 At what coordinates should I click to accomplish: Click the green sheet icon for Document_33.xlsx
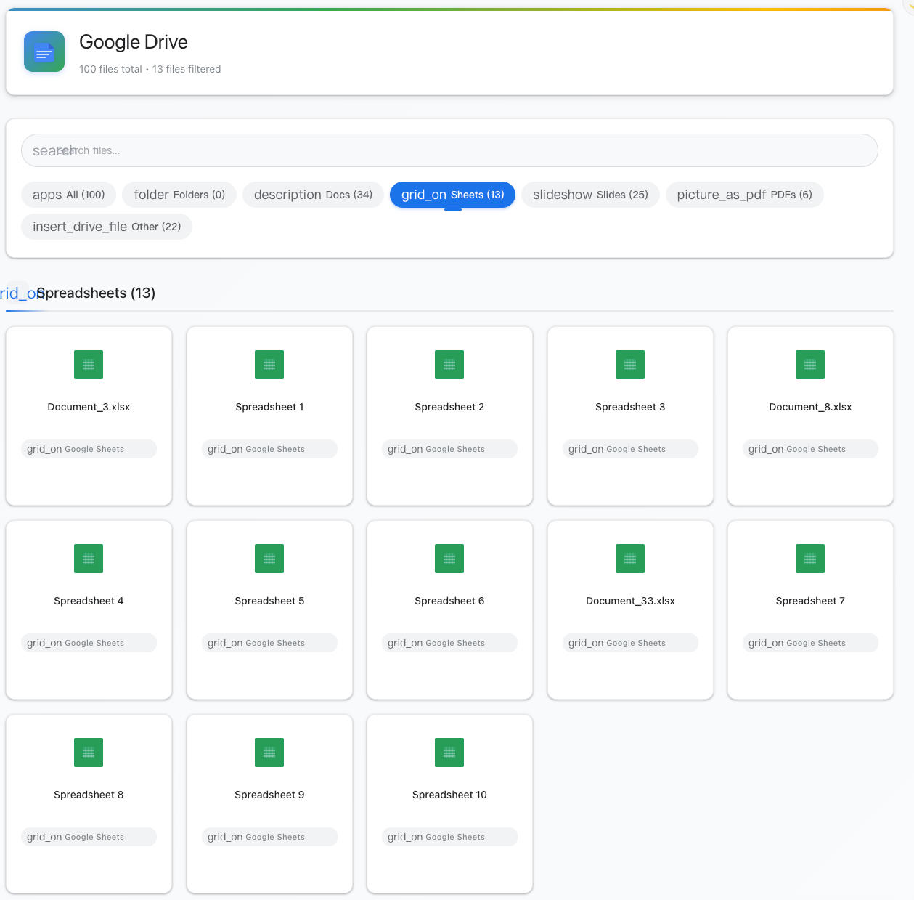(x=630, y=559)
